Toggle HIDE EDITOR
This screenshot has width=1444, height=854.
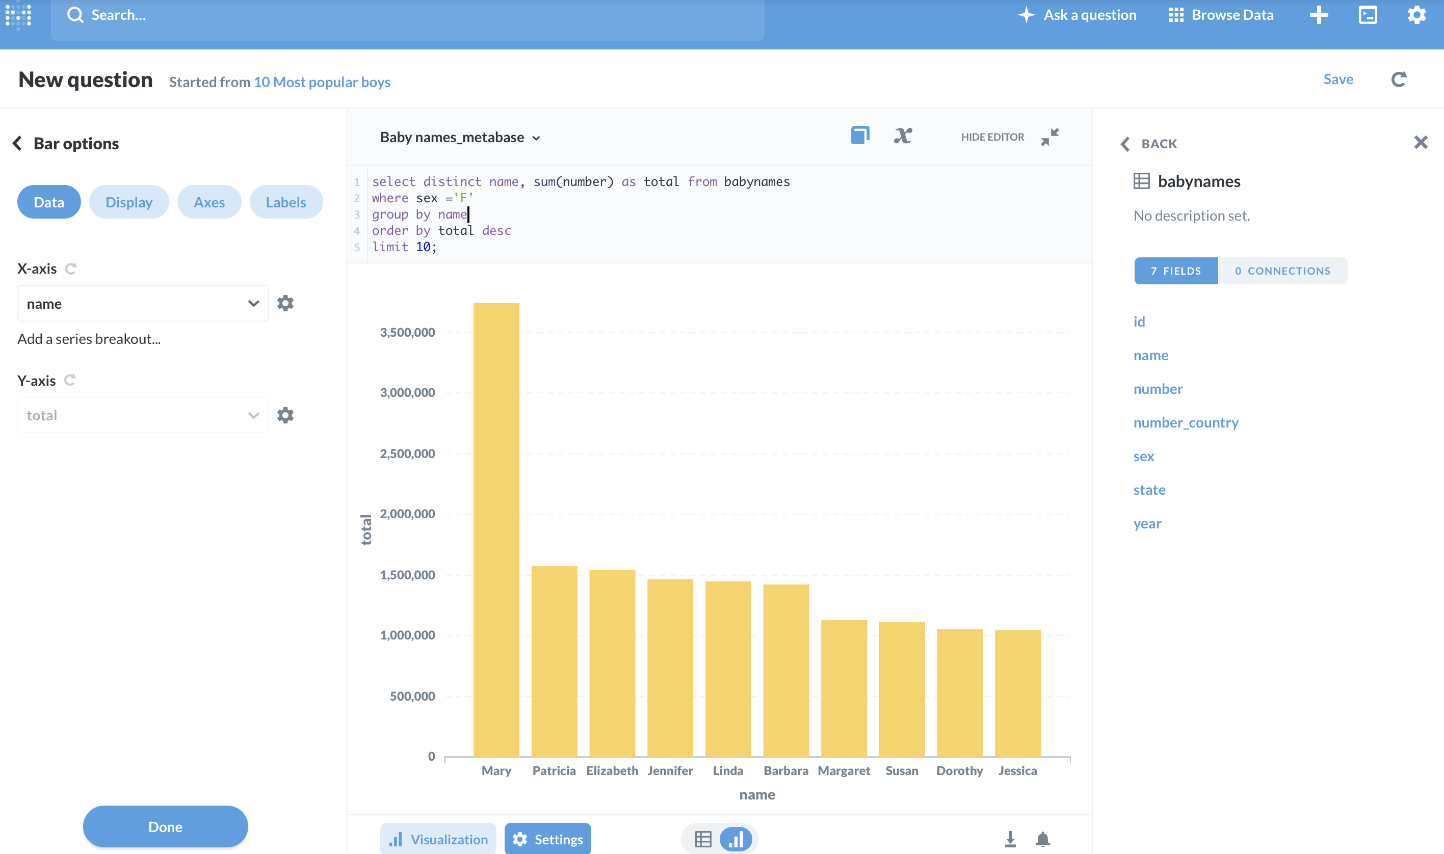coord(992,137)
